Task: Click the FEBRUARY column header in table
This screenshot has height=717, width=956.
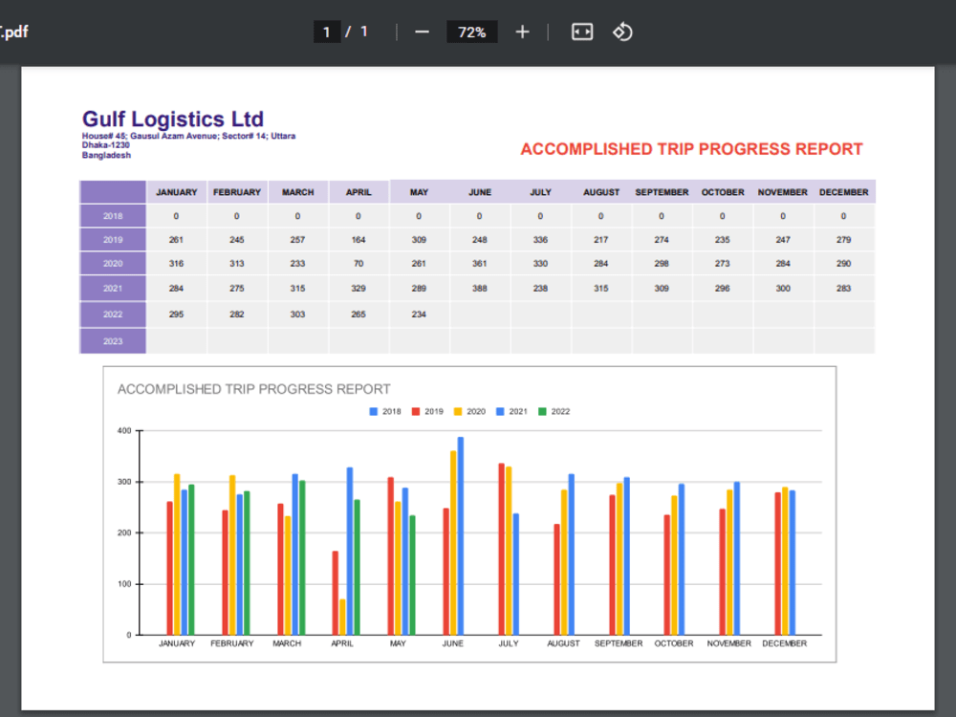Action: [237, 192]
